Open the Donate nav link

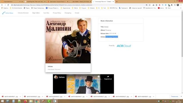click(77, 13)
